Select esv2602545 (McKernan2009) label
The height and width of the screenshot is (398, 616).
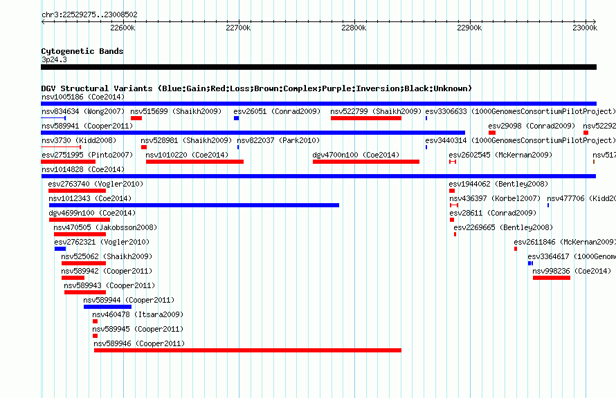coord(500,155)
